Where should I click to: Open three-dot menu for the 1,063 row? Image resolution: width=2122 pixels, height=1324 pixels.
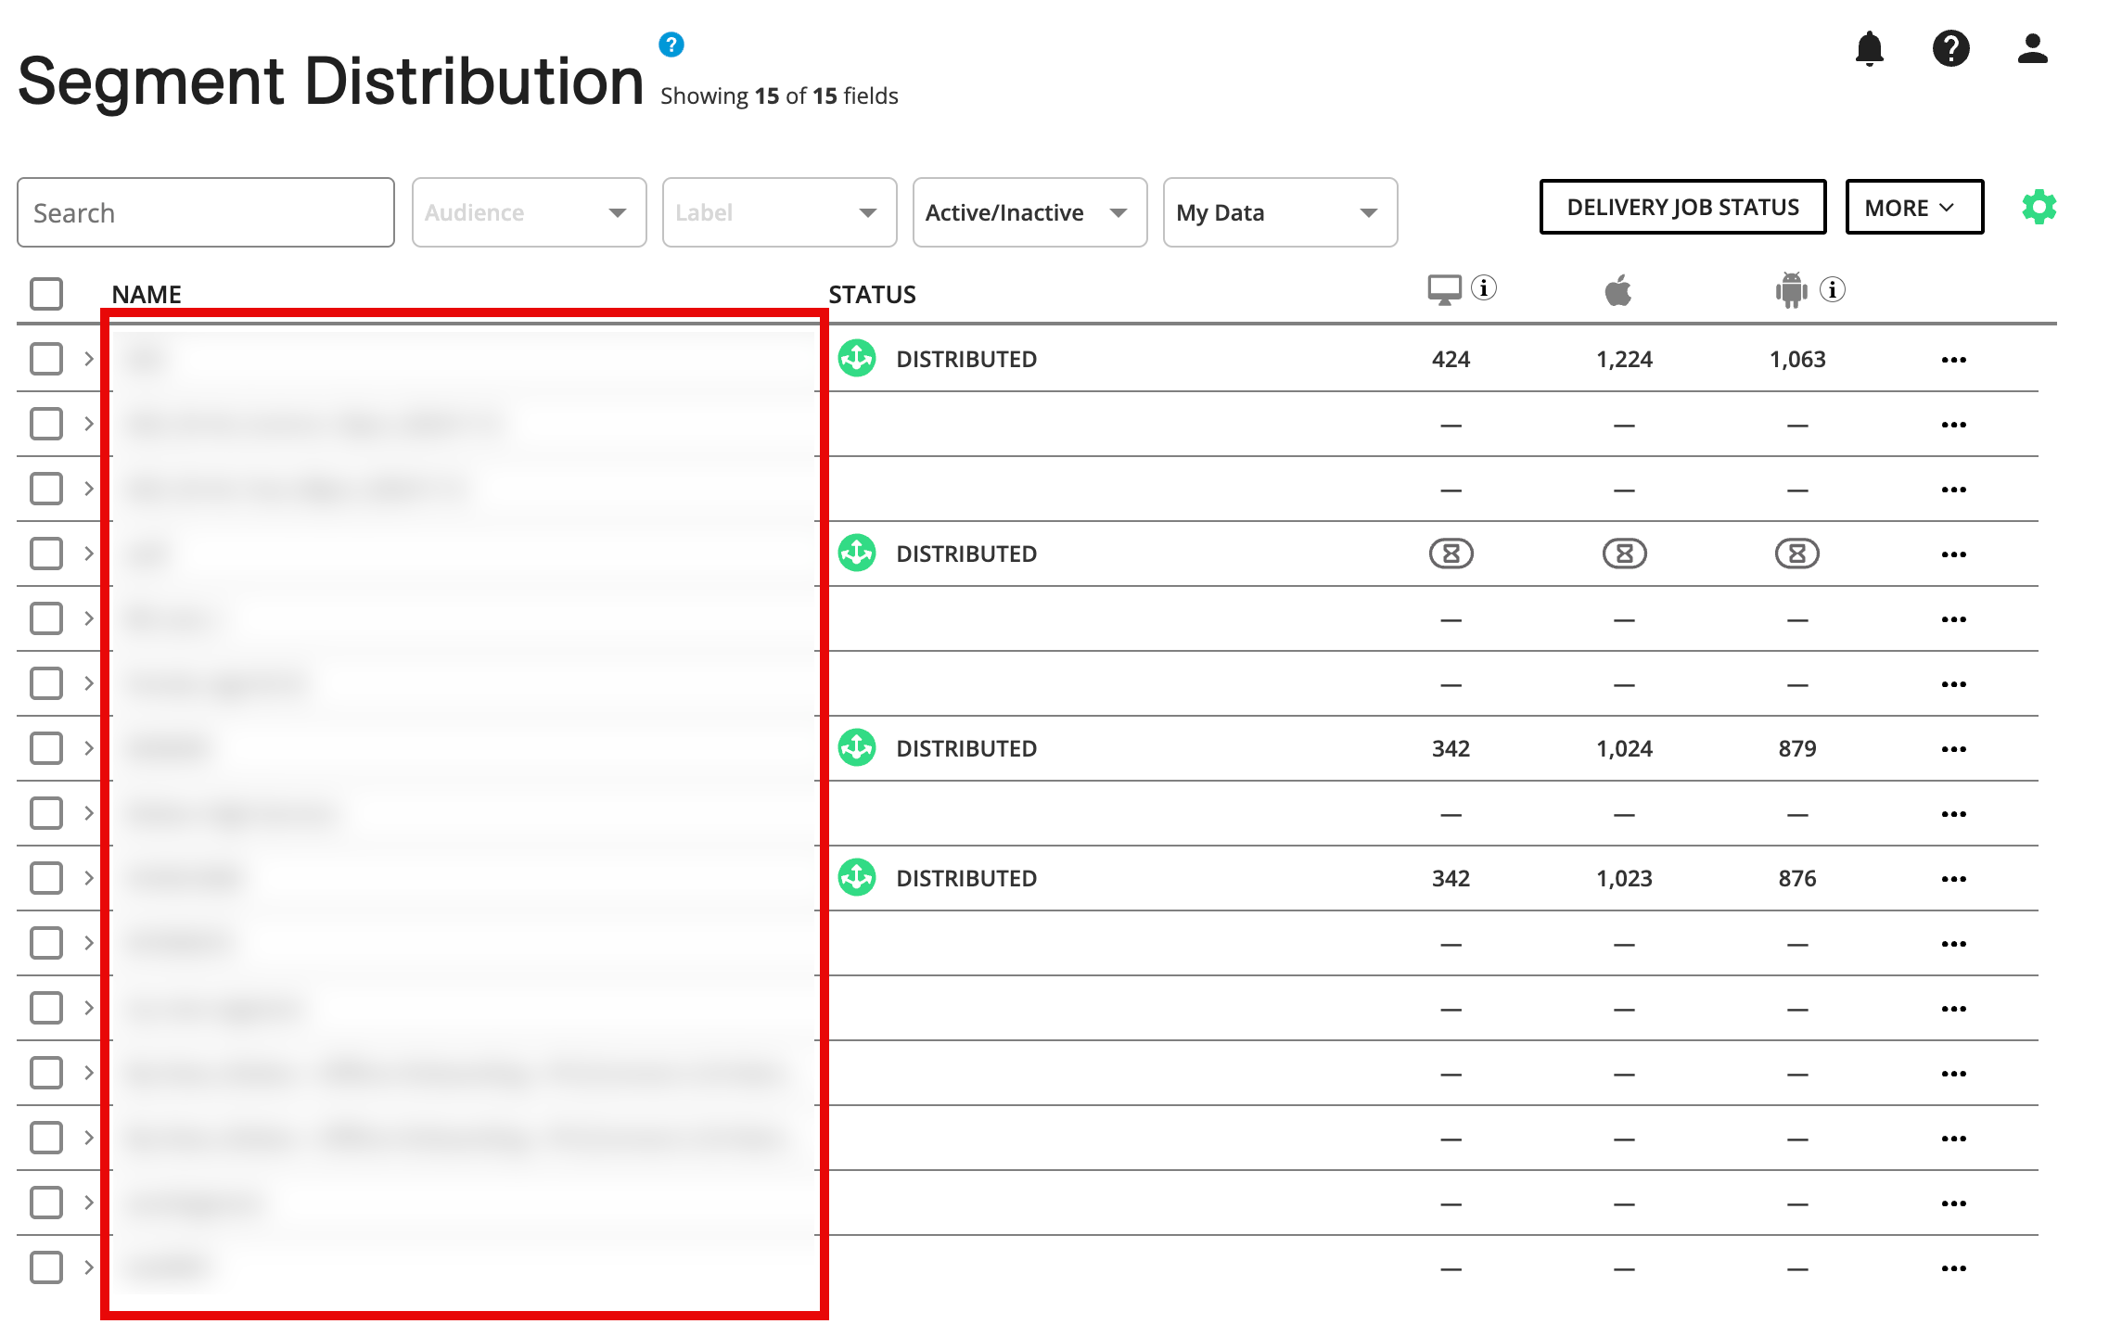(1953, 360)
